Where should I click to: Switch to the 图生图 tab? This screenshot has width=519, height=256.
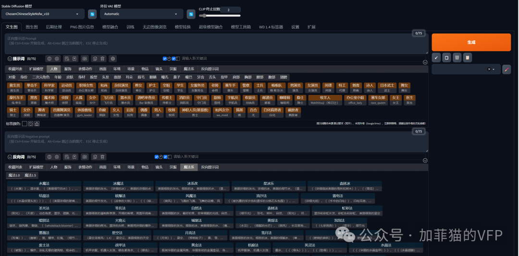[32, 27]
